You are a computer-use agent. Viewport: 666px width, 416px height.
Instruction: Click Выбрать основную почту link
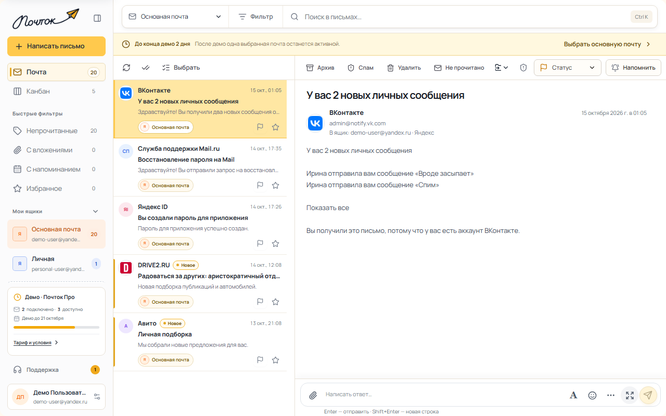tap(607, 44)
